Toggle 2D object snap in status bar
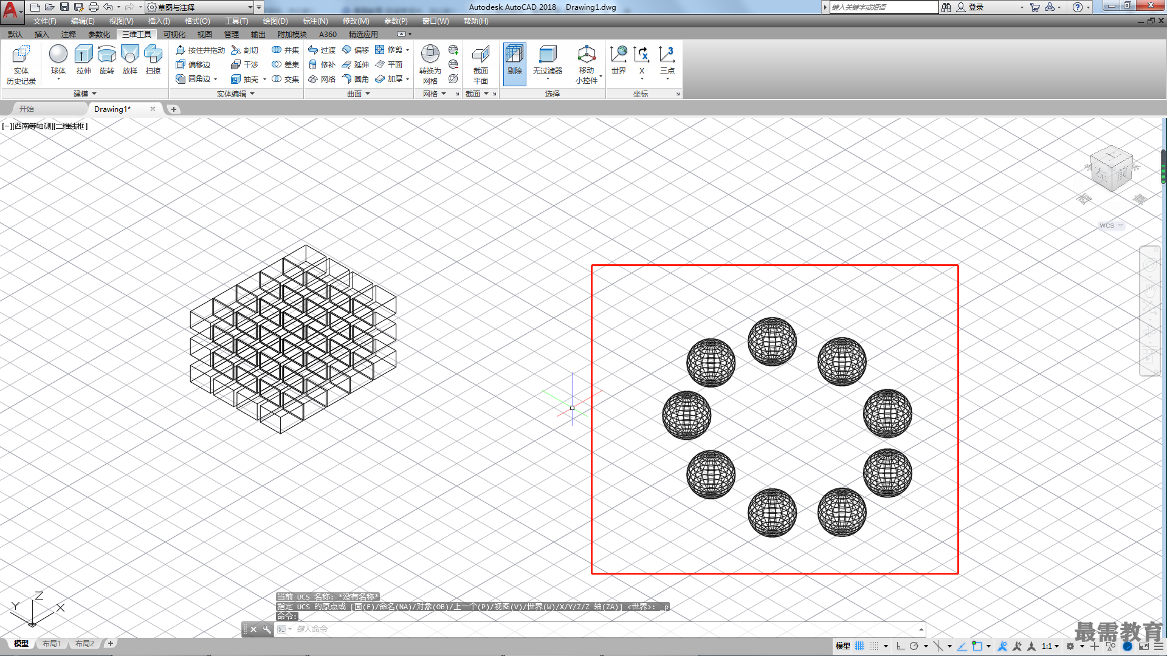1167x656 pixels. pos(977,646)
